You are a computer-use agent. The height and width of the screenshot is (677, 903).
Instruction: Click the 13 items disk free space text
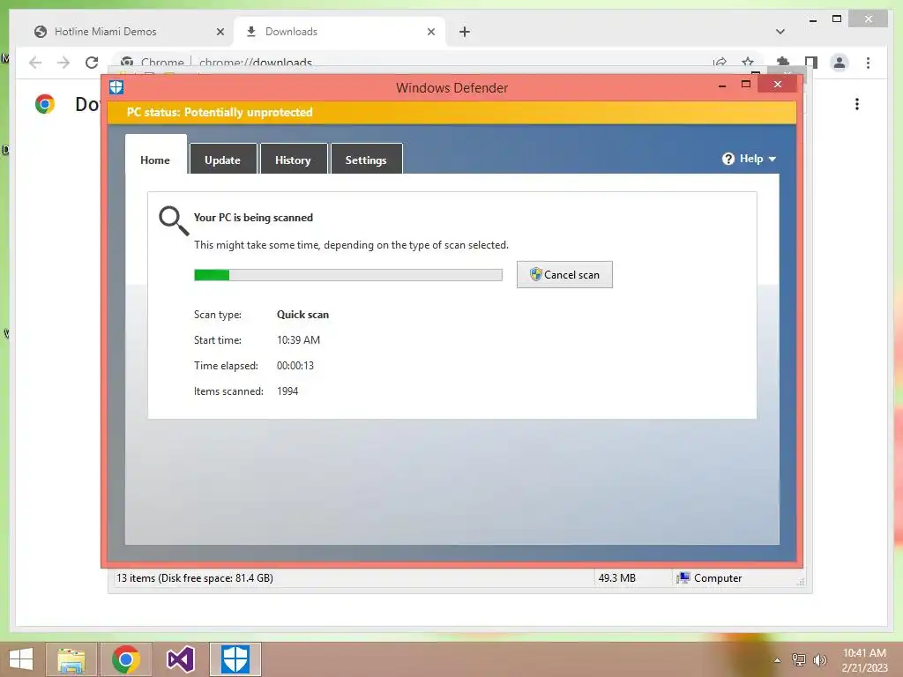195,578
